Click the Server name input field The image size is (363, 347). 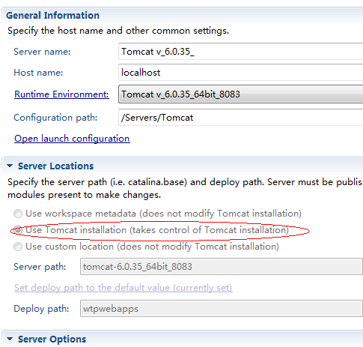click(241, 52)
